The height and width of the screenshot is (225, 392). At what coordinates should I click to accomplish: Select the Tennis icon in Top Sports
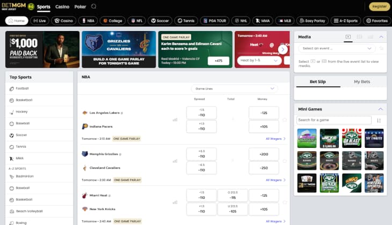[11, 147]
